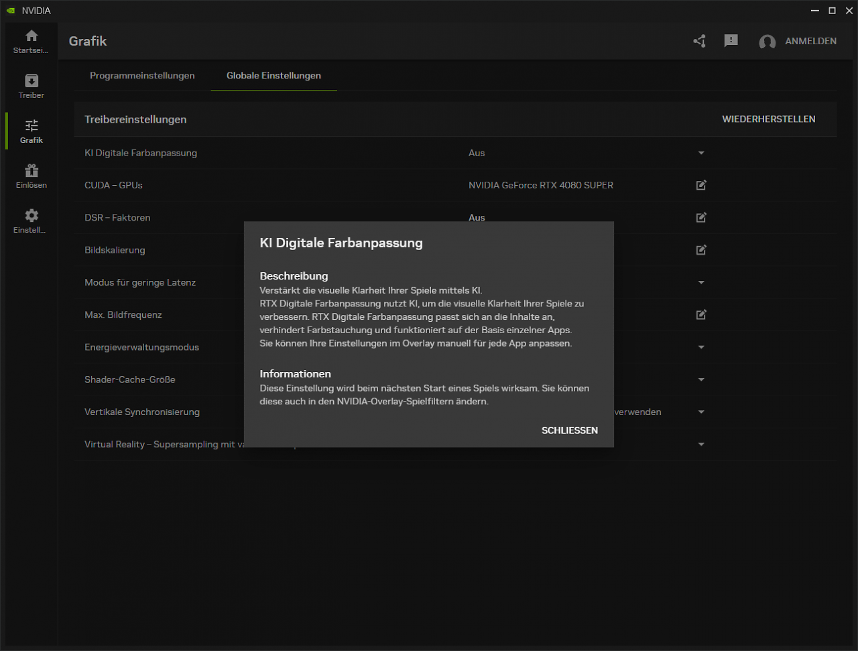The width and height of the screenshot is (858, 651).
Task: Click the NVIDIA logo in title bar
Action: pos(10,11)
